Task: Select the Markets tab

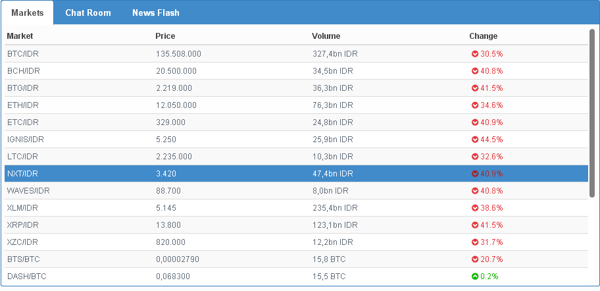Action: 28,13
